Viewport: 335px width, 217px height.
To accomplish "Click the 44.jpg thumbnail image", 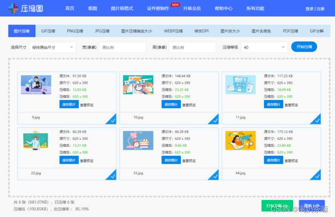I will [x=240, y=140].
